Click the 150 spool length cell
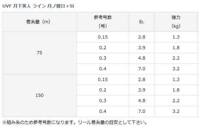 pyautogui.click(x=39, y=95)
